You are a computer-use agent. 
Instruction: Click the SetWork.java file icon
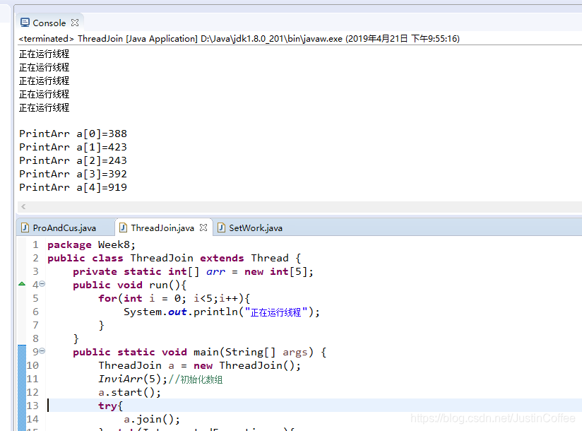pos(221,228)
